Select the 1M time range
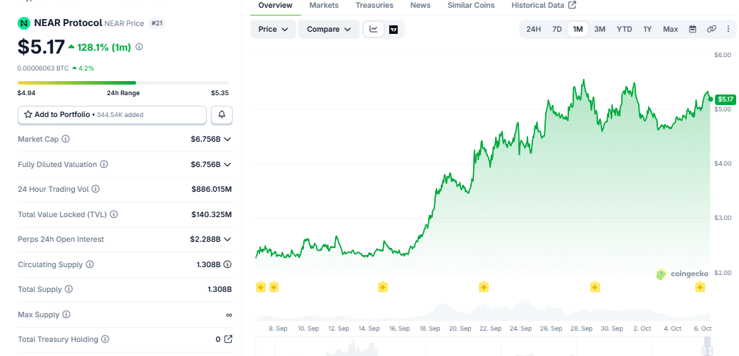 [578, 29]
